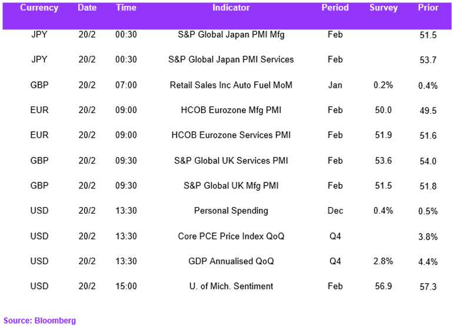Image resolution: width=453 pixels, height=326 pixels.
Task: Select GDP Annualised QoQ indicator
Action: click(231, 261)
